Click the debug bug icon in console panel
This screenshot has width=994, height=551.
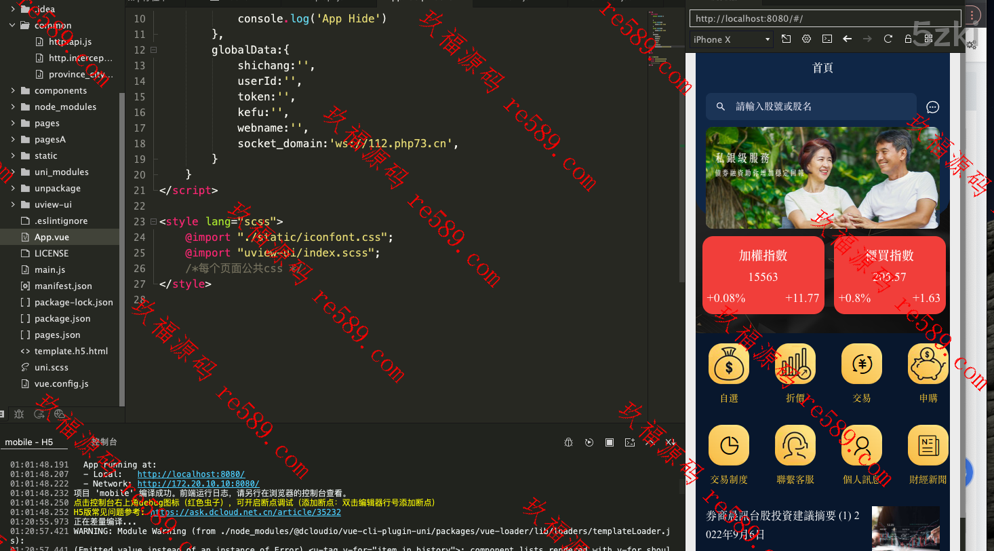pyautogui.click(x=569, y=442)
